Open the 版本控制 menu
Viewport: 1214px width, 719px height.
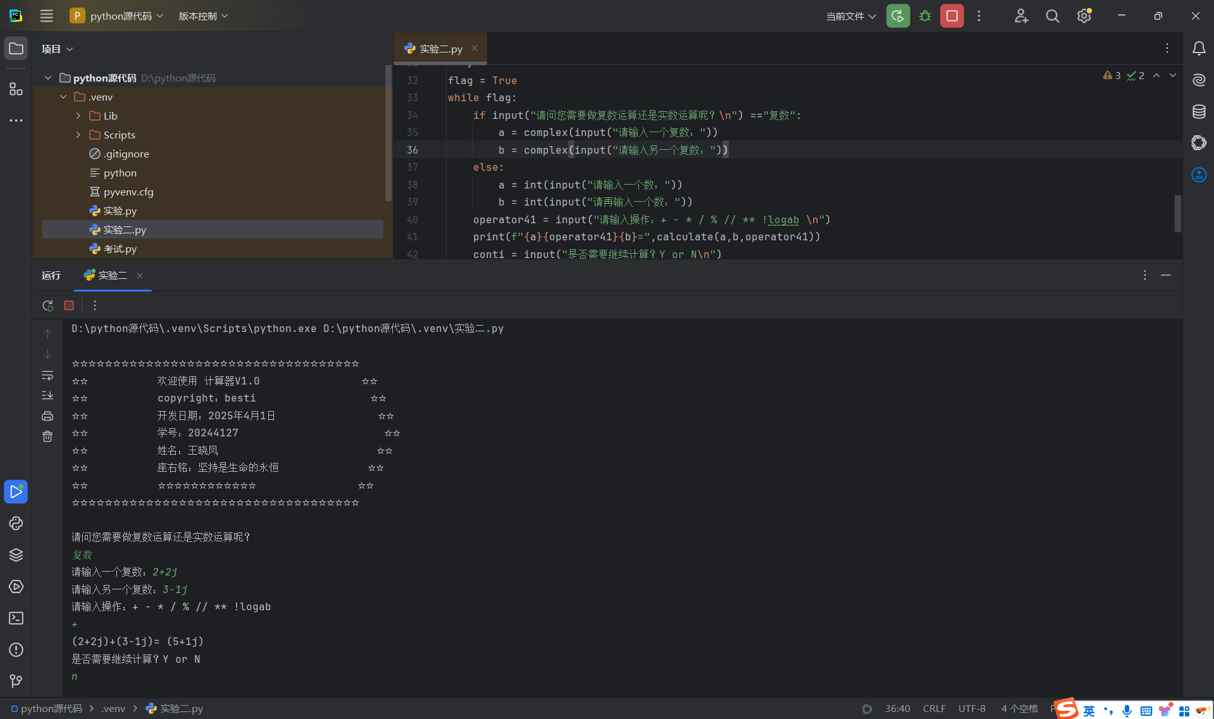pos(203,16)
